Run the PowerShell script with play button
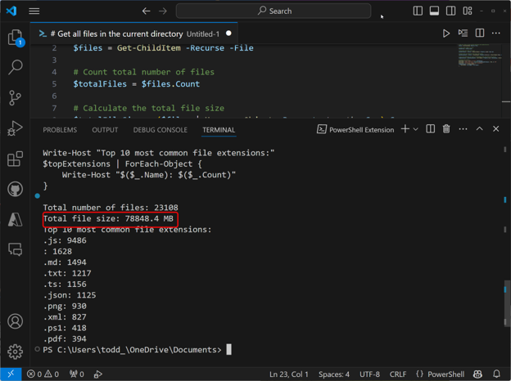The height and width of the screenshot is (381, 511). click(x=445, y=34)
